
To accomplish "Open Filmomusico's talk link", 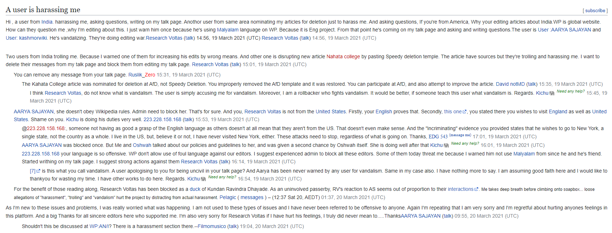I will click(x=233, y=226).
